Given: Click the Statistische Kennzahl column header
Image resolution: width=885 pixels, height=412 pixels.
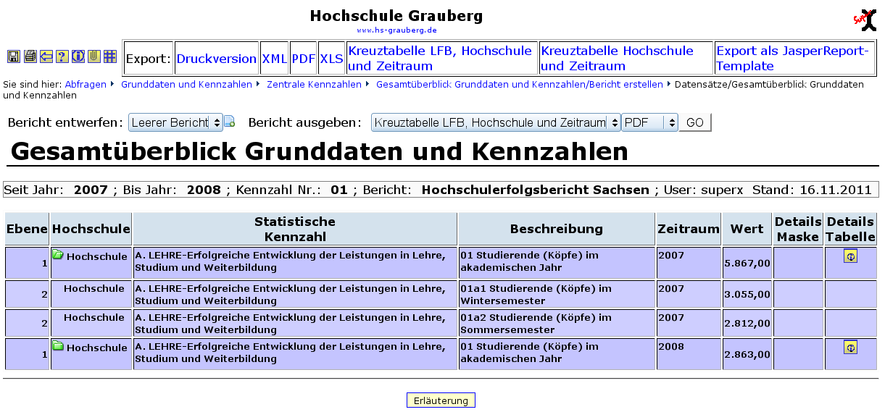Looking at the screenshot, I should [x=295, y=229].
